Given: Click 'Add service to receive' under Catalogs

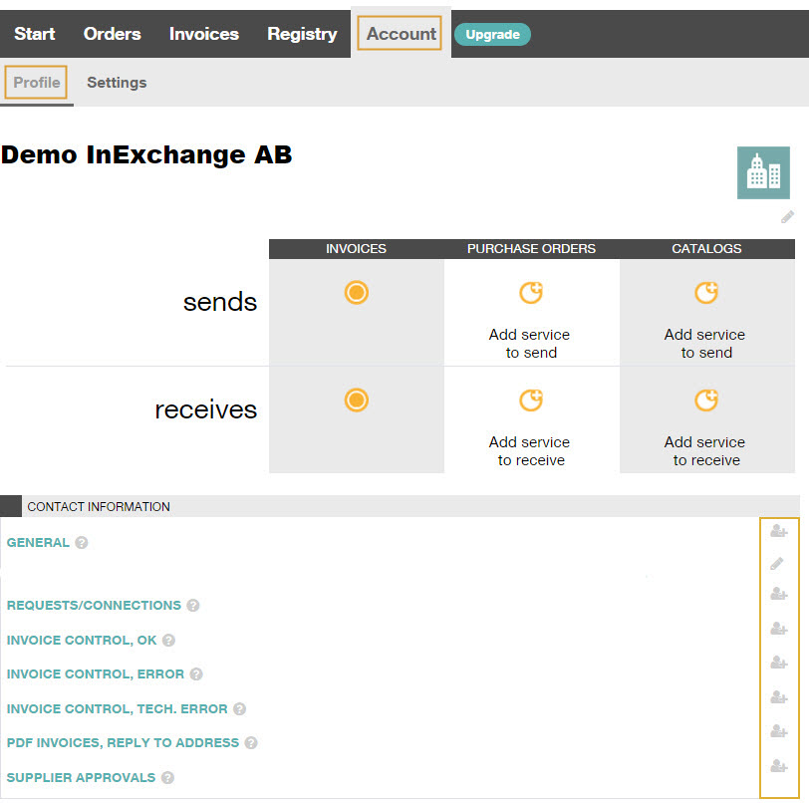Looking at the screenshot, I should point(704,451).
